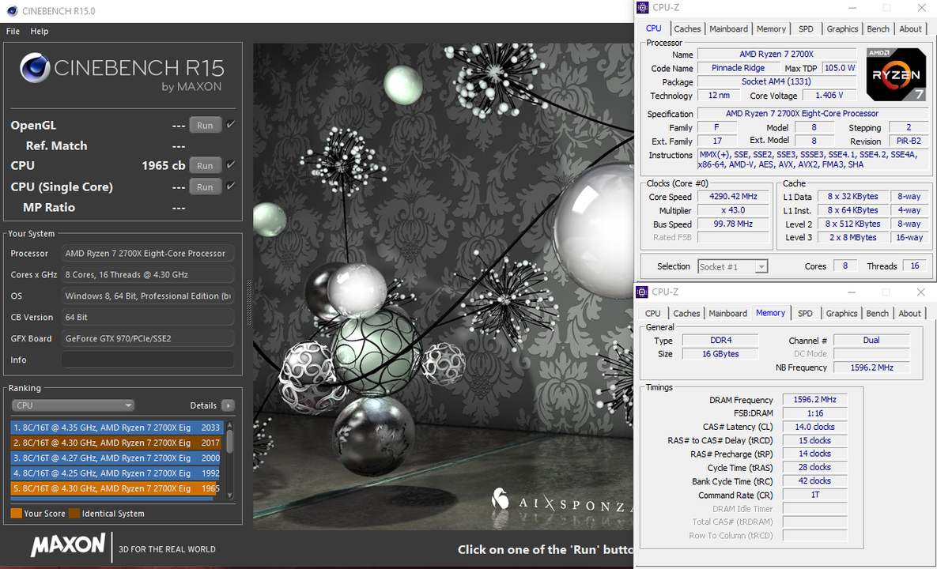Image resolution: width=937 pixels, height=569 pixels.
Task: Expand ranking Details arrow button
Action: pos(229,405)
